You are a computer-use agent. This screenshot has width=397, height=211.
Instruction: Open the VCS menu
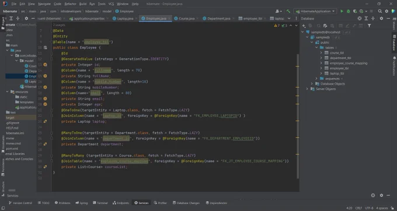point(111,4)
